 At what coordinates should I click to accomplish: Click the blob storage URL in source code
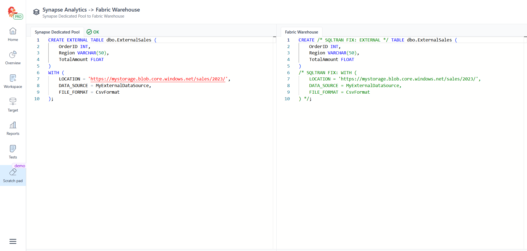(x=158, y=79)
